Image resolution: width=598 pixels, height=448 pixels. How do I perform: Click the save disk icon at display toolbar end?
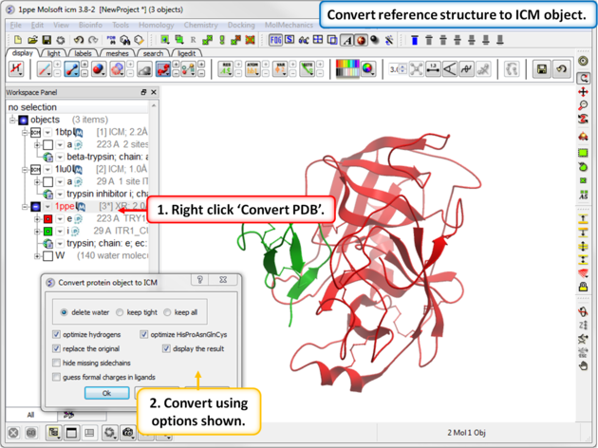(541, 69)
